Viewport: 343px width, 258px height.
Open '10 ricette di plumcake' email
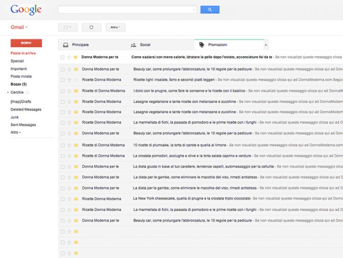tap(180, 145)
